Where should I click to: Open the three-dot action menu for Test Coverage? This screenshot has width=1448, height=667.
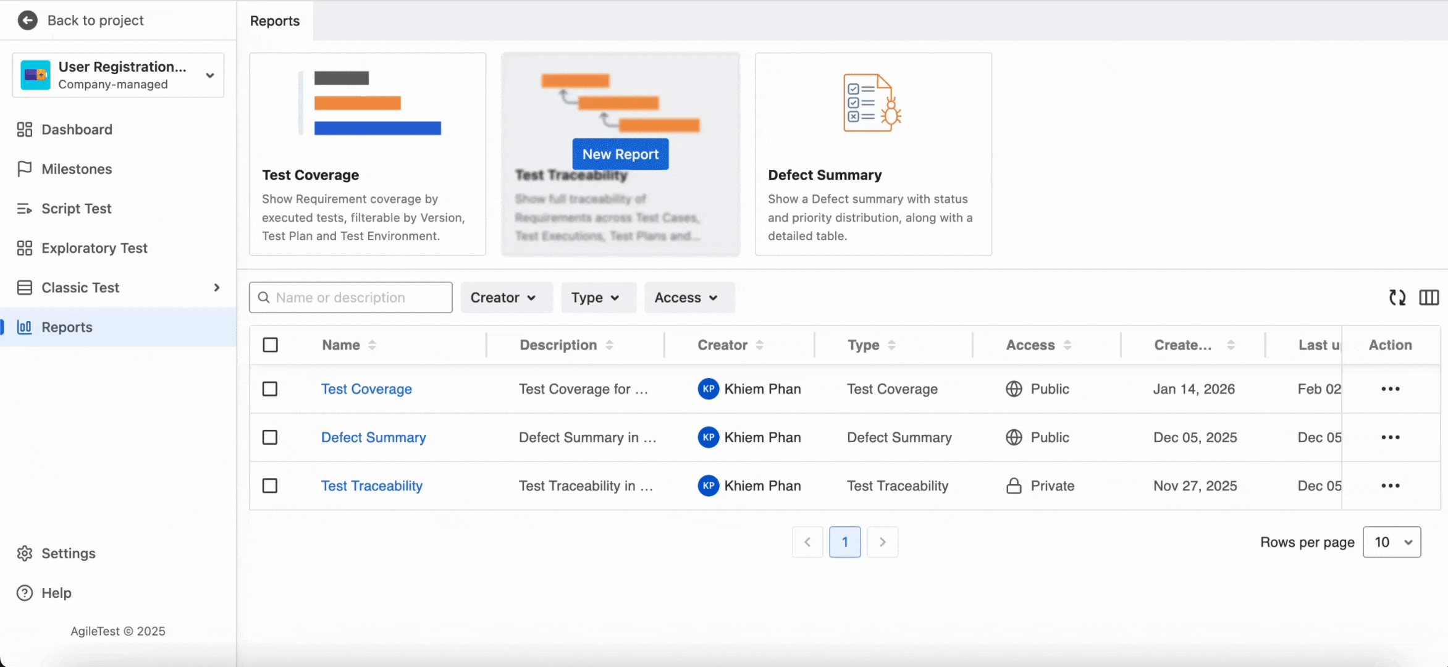click(x=1390, y=389)
